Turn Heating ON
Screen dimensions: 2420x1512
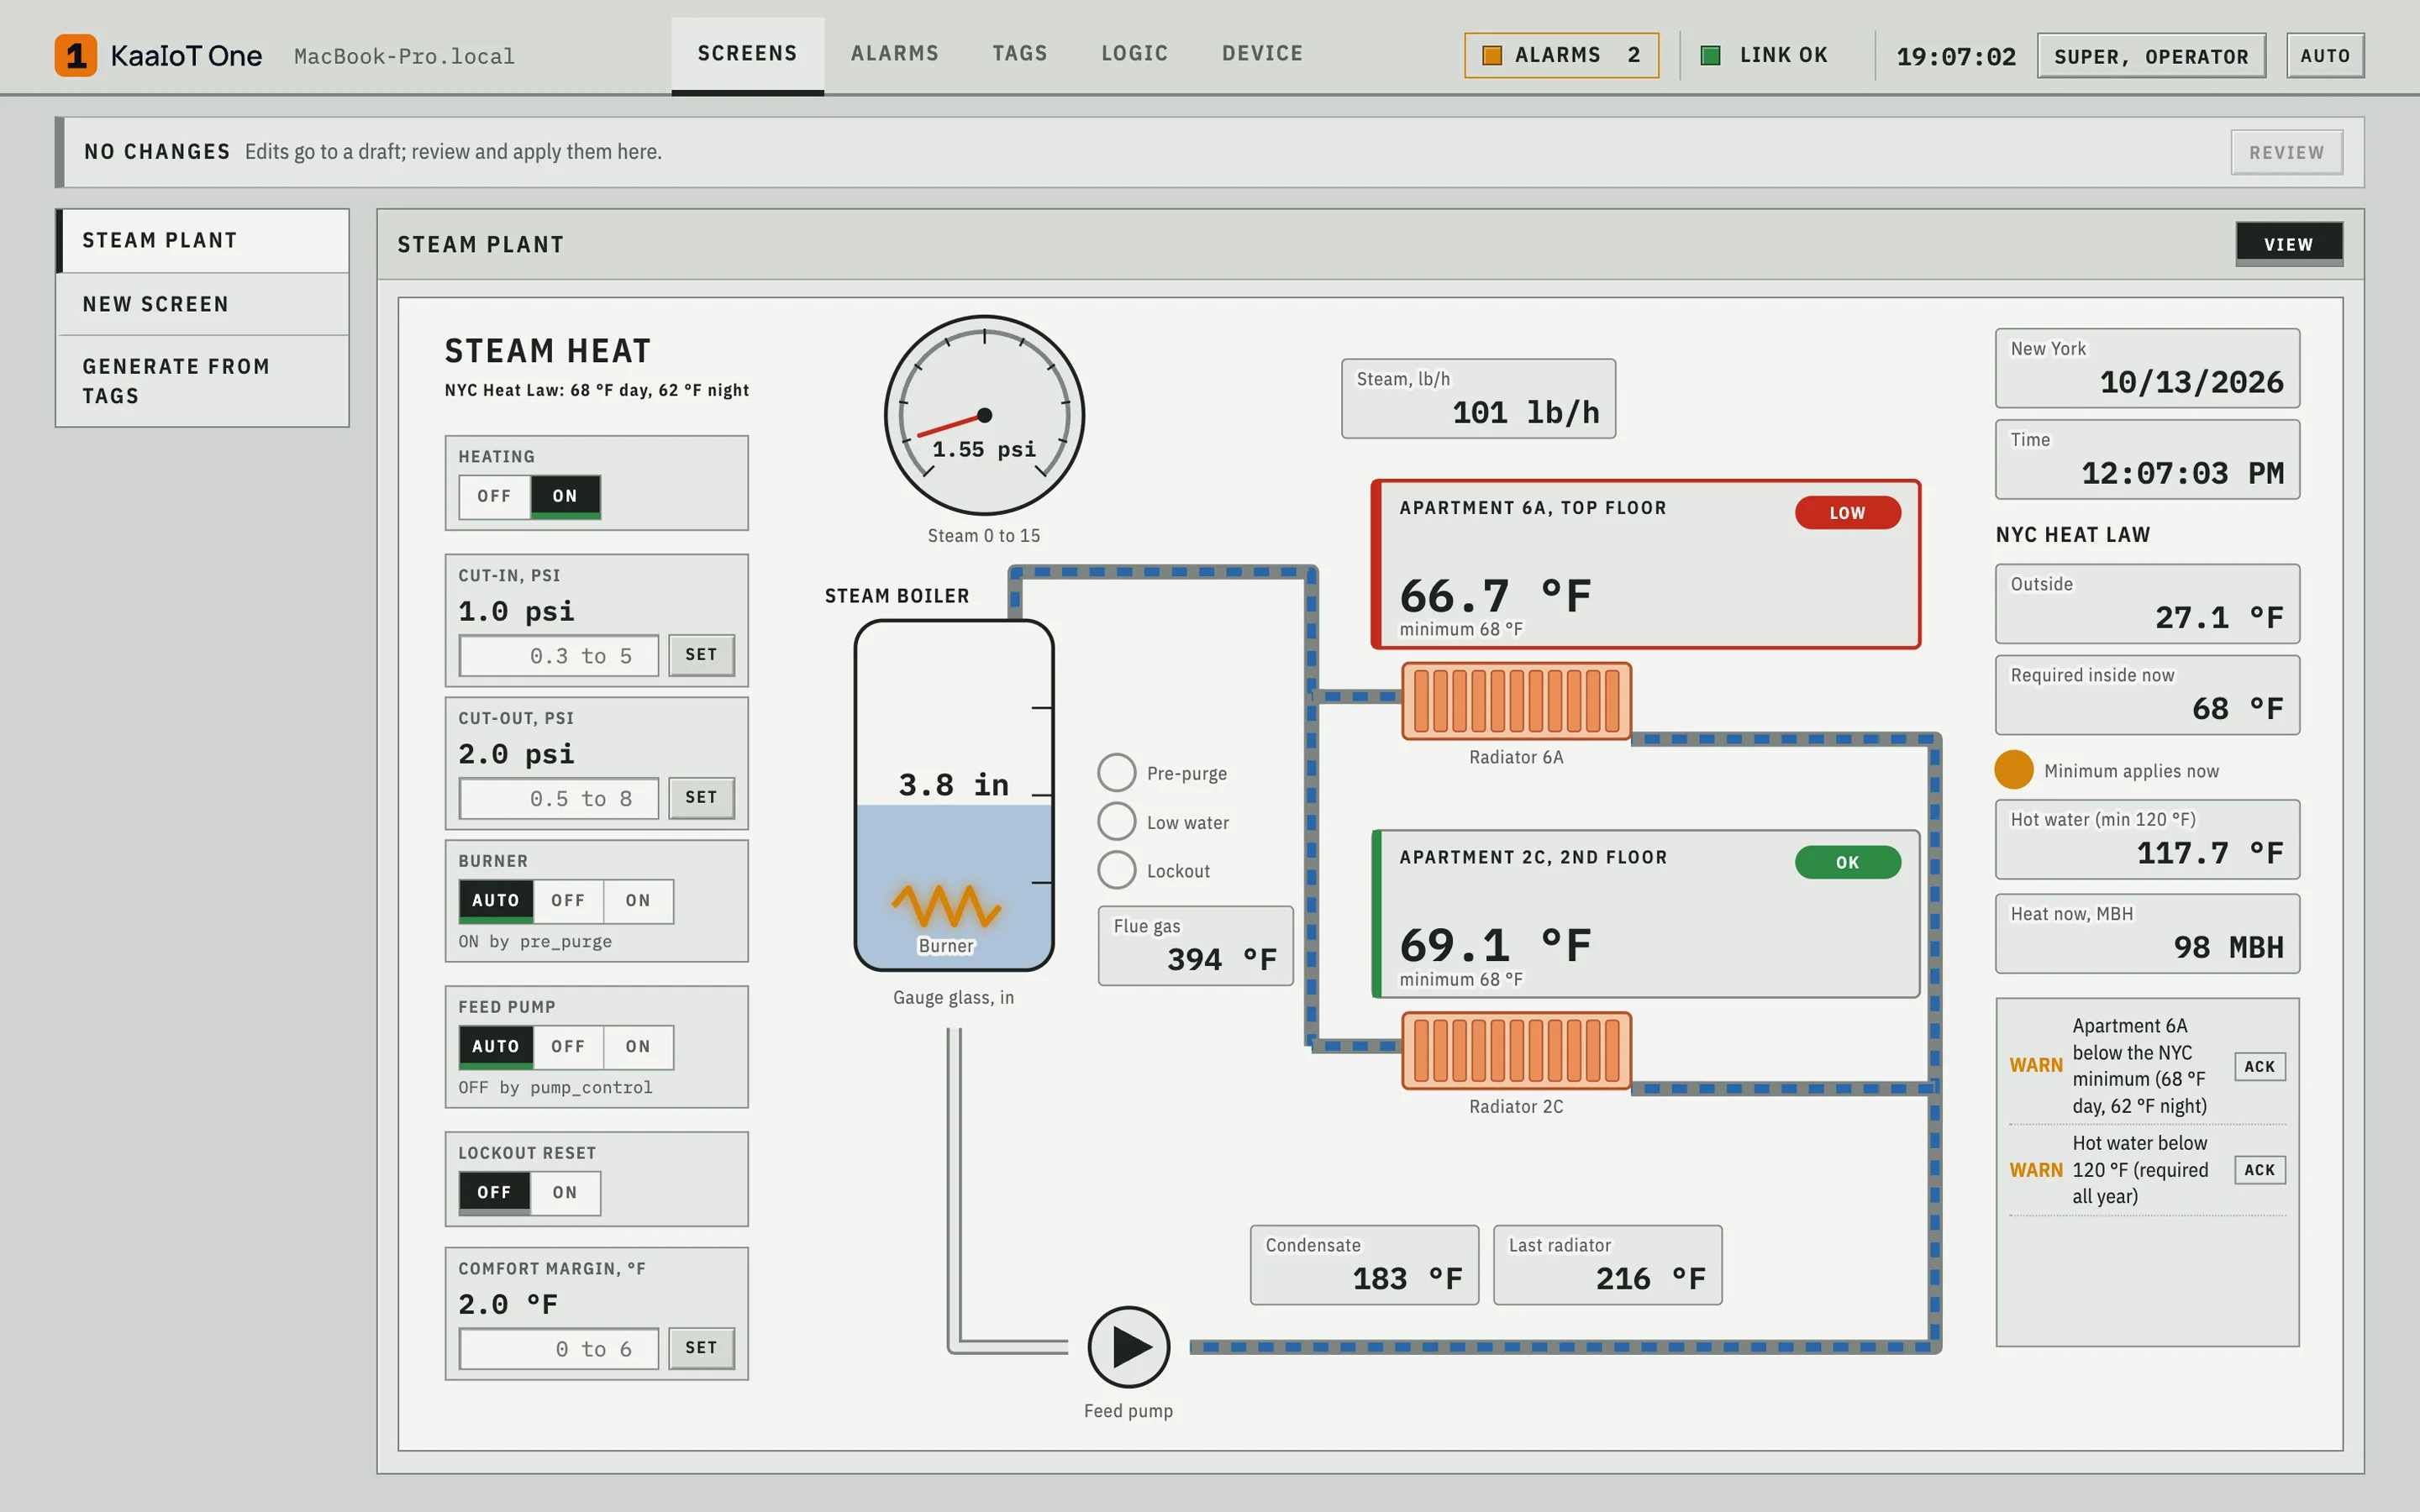565,496
